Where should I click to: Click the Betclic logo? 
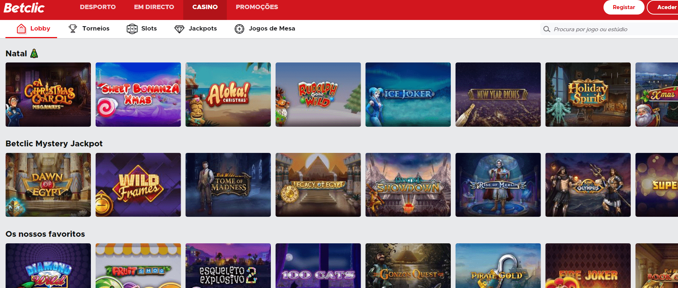(x=24, y=8)
